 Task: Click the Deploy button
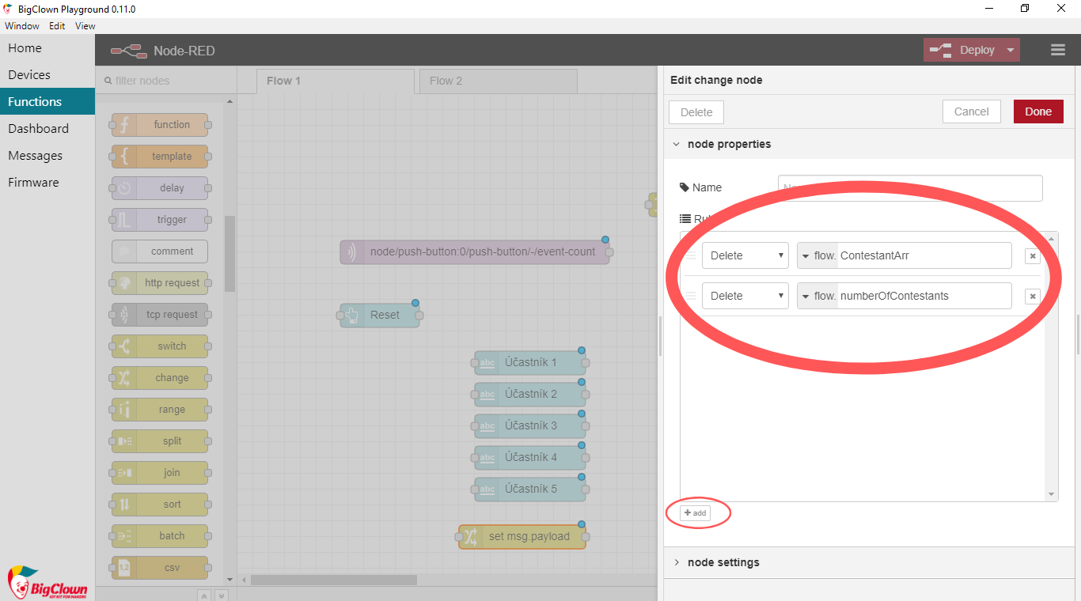tap(963, 50)
